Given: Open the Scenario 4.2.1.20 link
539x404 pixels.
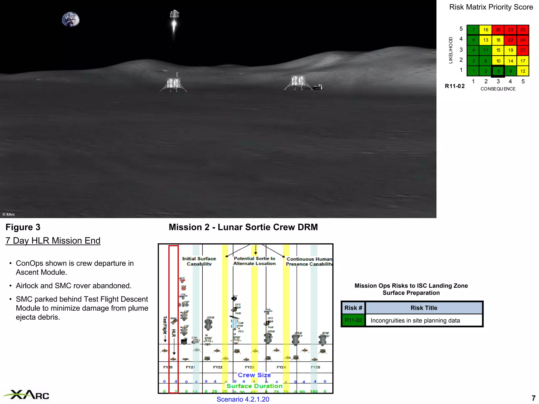Looking at the screenshot, I should coord(243,399).
